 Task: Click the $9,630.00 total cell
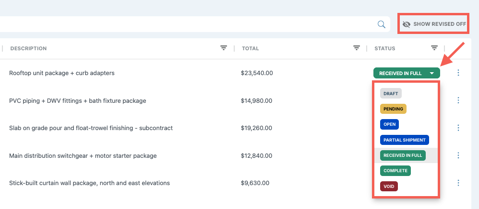click(x=255, y=183)
